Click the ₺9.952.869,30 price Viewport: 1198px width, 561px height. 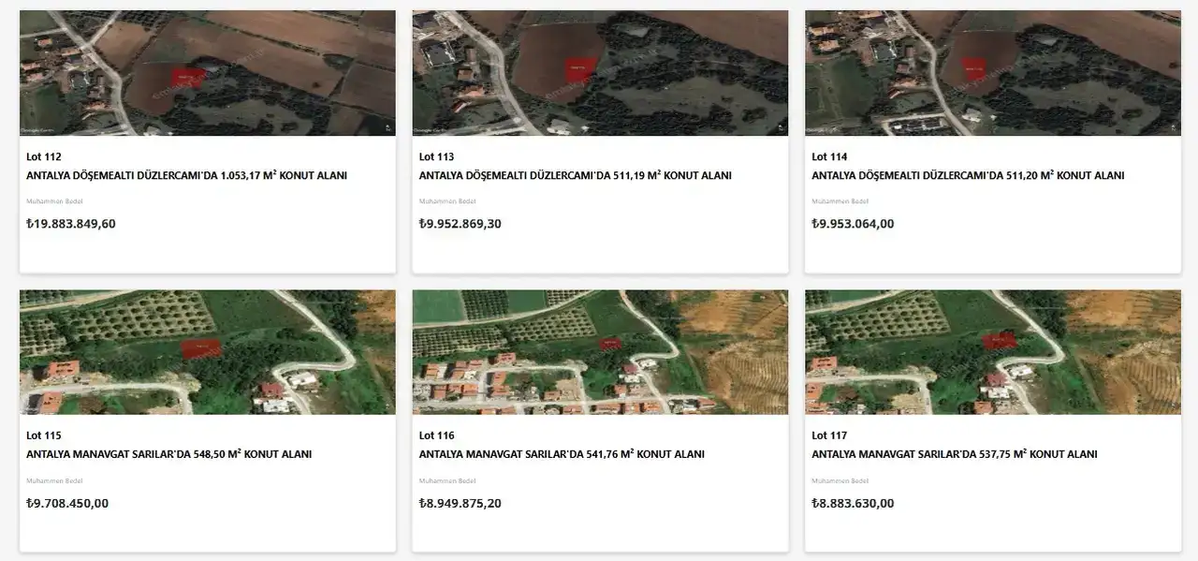pyautogui.click(x=460, y=224)
